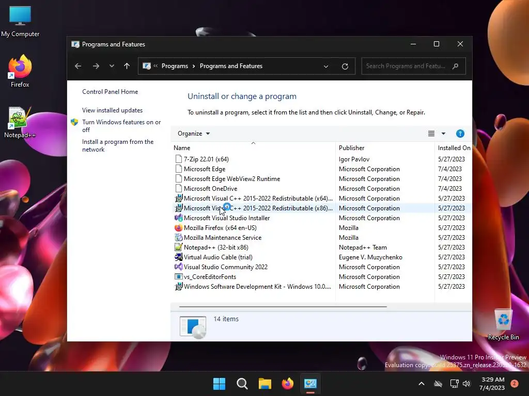Click Mozilla Firefox (x64 en-US) icon

(x=178, y=227)
